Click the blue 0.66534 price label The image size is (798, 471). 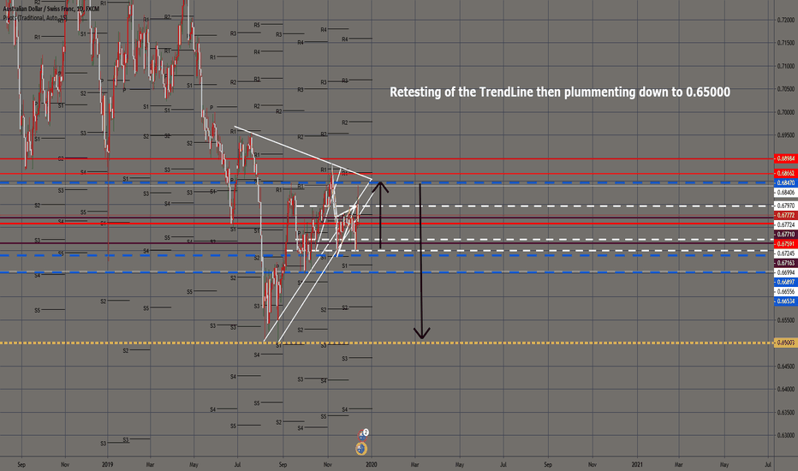click(785, 301)
